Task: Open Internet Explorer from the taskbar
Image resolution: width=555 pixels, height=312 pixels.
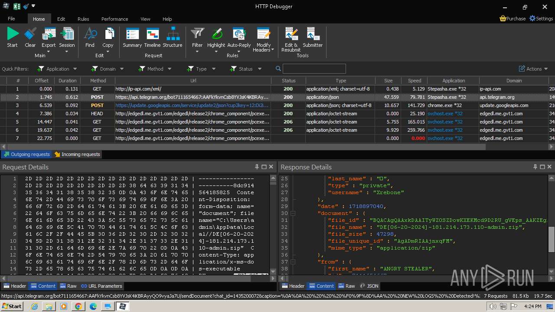Action: [x=34, y=306]
